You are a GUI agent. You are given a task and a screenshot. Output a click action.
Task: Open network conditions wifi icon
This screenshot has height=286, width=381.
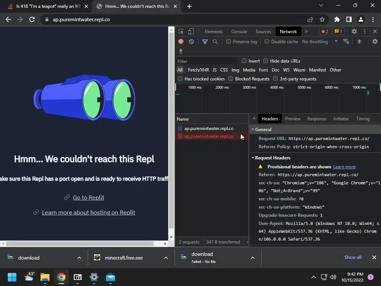[x=346, y=42]
